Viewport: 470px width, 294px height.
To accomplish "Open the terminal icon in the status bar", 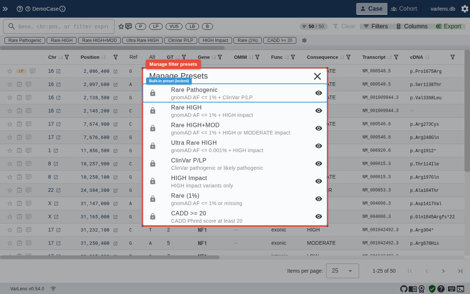I will [x=460, y=289].
